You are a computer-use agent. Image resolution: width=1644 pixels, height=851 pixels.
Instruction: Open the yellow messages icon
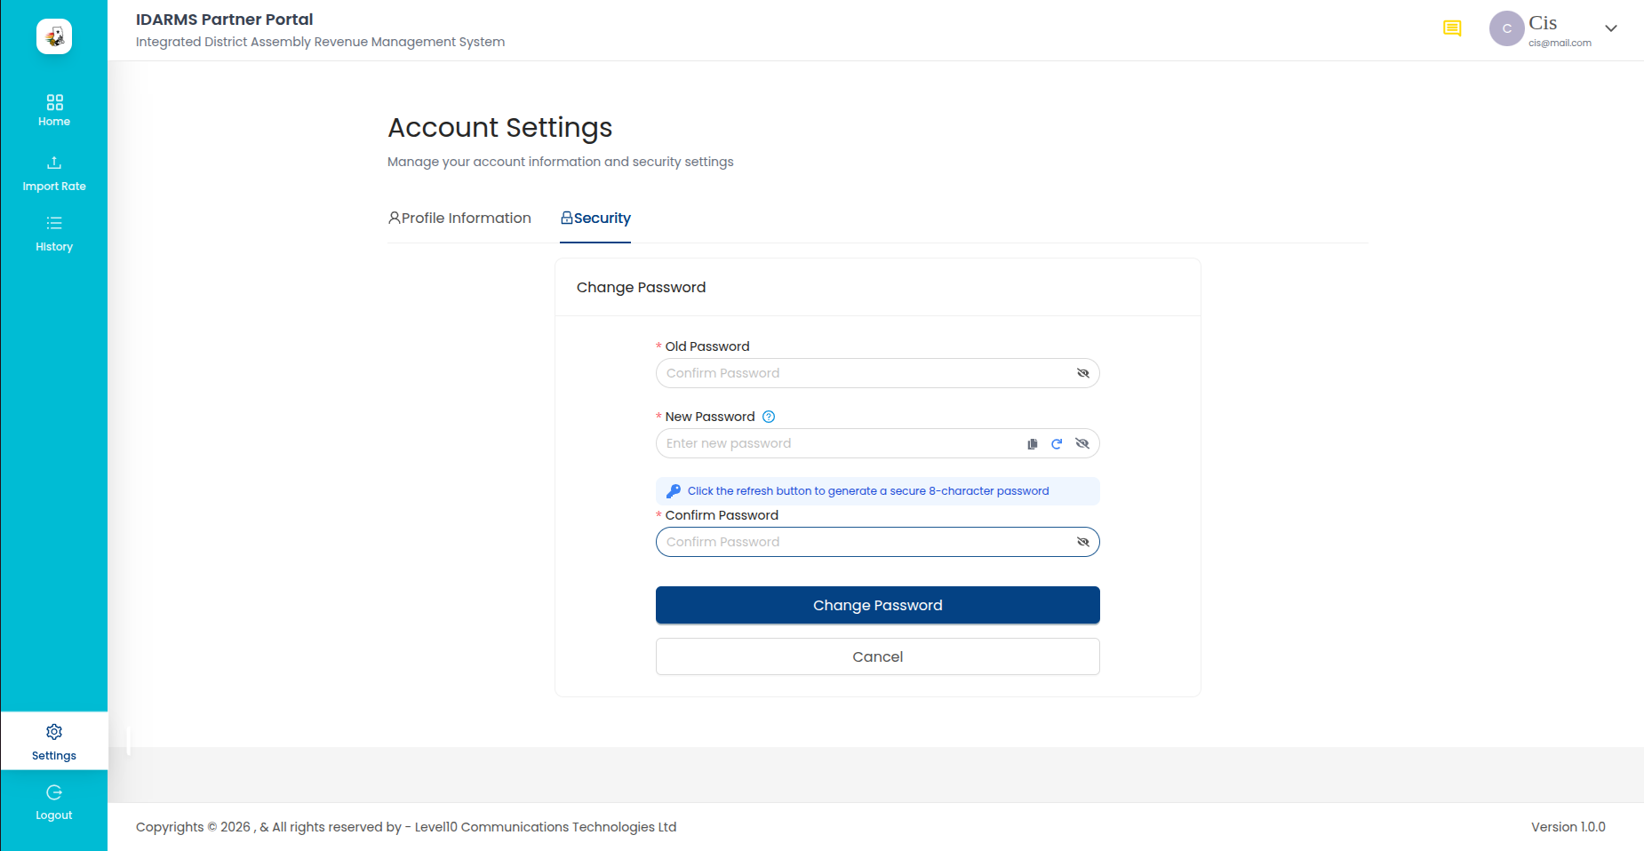tap(1452, 28)
